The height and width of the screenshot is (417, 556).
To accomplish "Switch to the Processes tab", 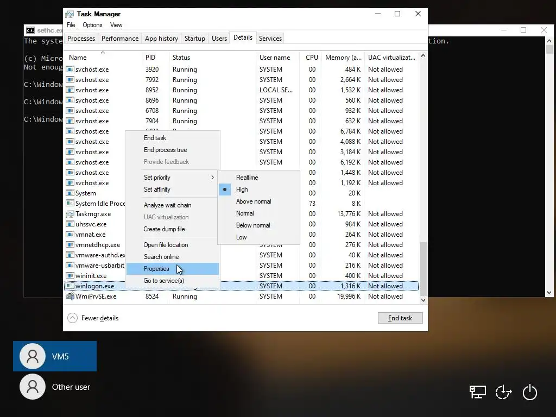I will pos(81,39).
